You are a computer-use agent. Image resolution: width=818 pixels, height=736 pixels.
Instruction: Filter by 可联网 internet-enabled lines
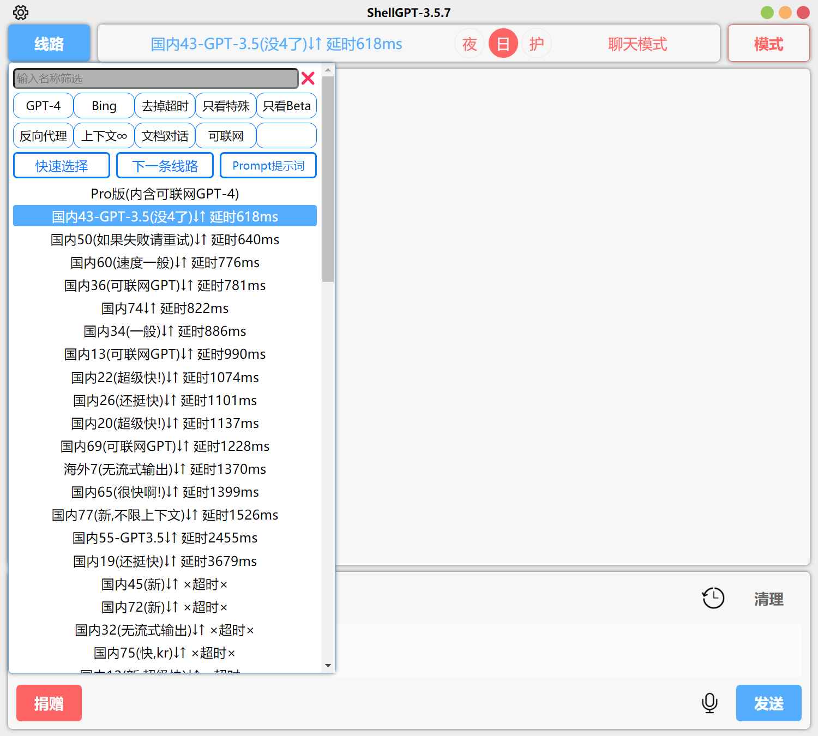[x=226, y=135]
